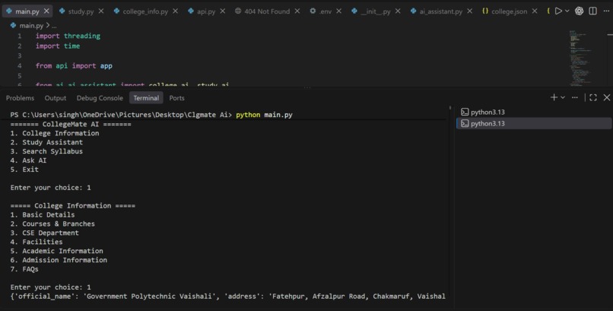Click 'import time' on editor line 2
The width and height of the screenshot is (613, 311).
pos(58,46)
